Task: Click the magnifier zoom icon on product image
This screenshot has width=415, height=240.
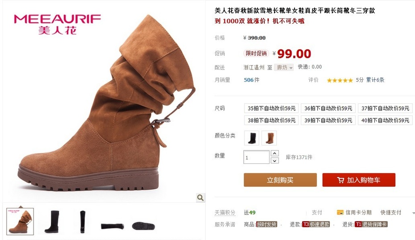Action: tap(200, 198)
